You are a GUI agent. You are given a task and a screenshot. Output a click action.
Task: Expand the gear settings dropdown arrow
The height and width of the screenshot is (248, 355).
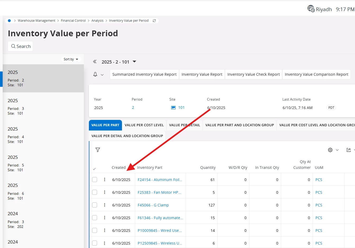pyautogui.click(x=337, y=150)
